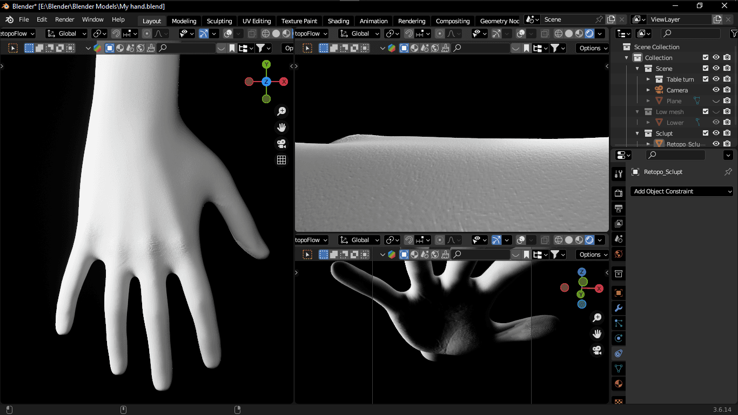
Task: Switch left viewport to orthographic grid view
Action: click(x=281, y=160)
